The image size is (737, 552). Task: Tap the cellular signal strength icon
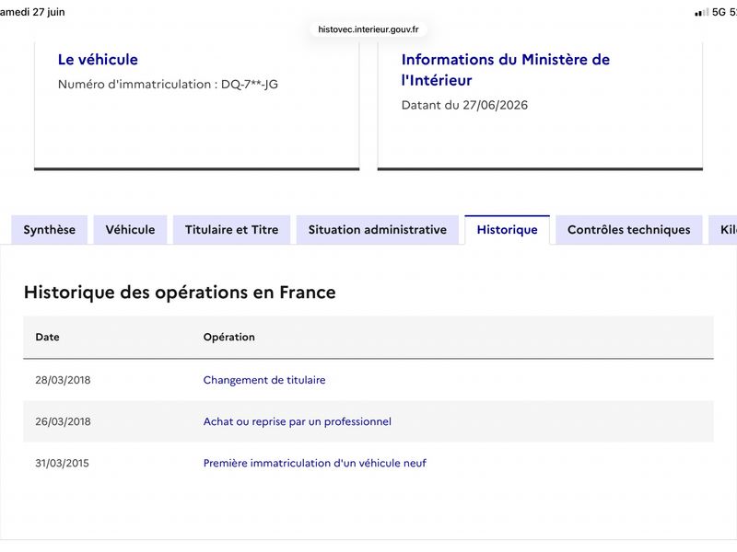(x=702, y=12)
